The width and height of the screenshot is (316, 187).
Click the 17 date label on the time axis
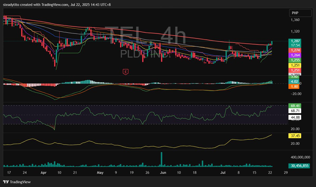tap(9, 173)
